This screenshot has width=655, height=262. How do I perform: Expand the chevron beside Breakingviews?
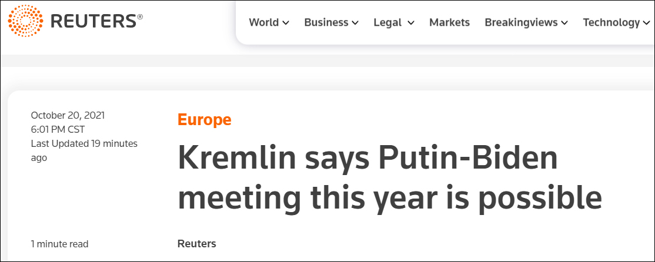[x=564, y=23]
